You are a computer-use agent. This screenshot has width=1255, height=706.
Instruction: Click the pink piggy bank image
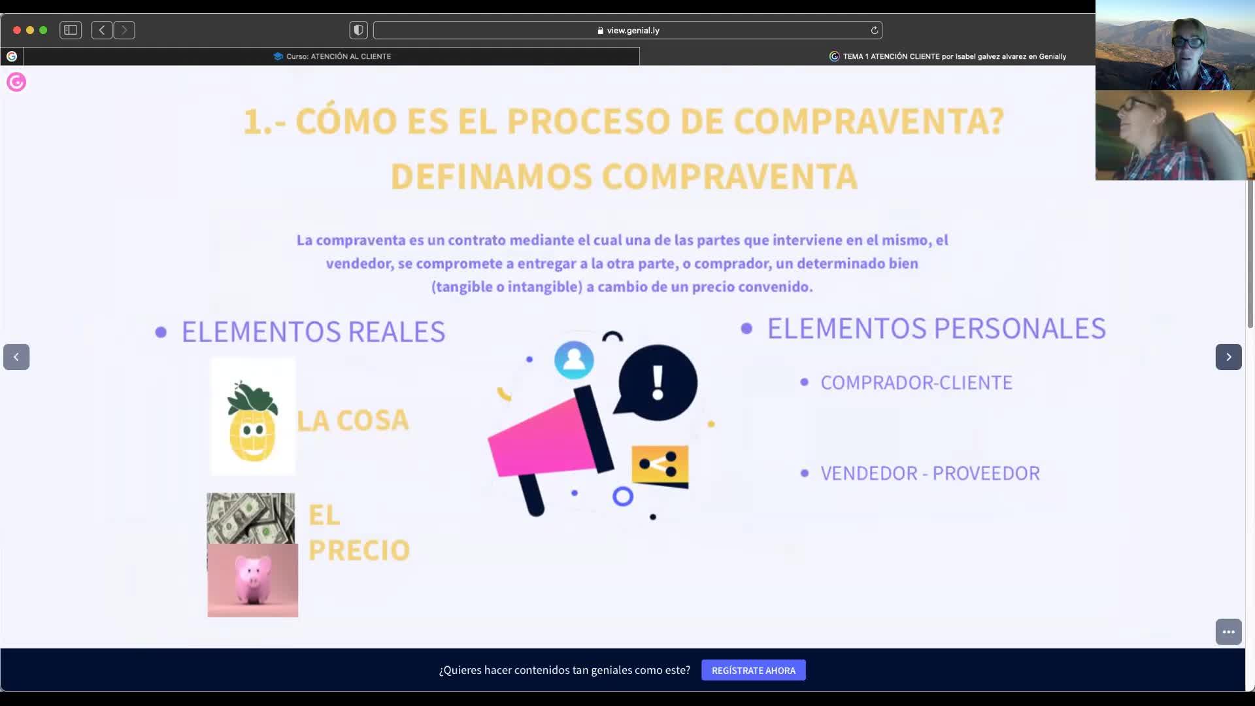(x=253, y=580)
